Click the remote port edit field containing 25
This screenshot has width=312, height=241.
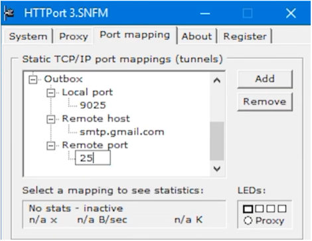pos(93,158)
